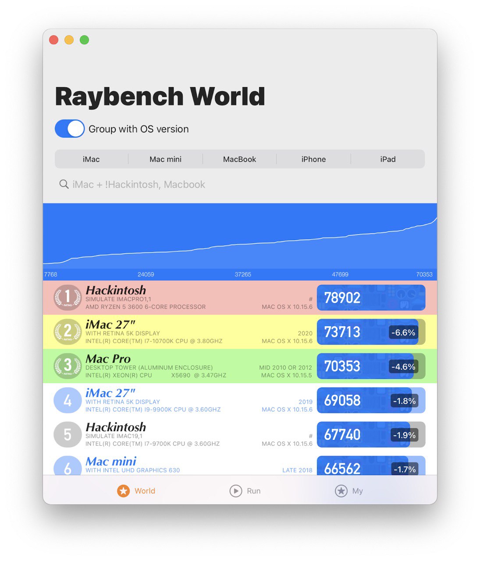Click the 78902 score bar
This screenshot has width=480, height=561.
pos(371,298)
